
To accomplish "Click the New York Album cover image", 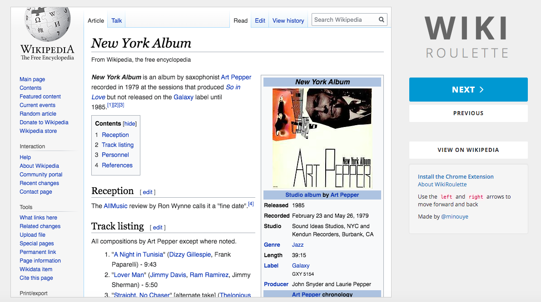I will (322, 138).
